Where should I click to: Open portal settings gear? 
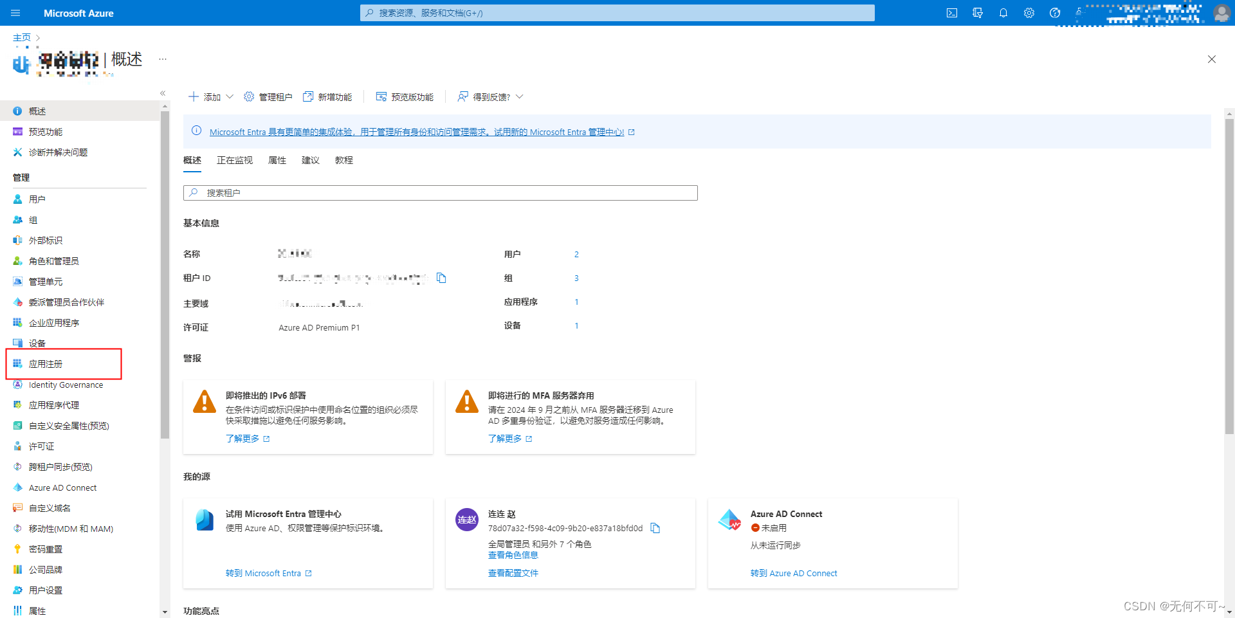click(1029, 13)
